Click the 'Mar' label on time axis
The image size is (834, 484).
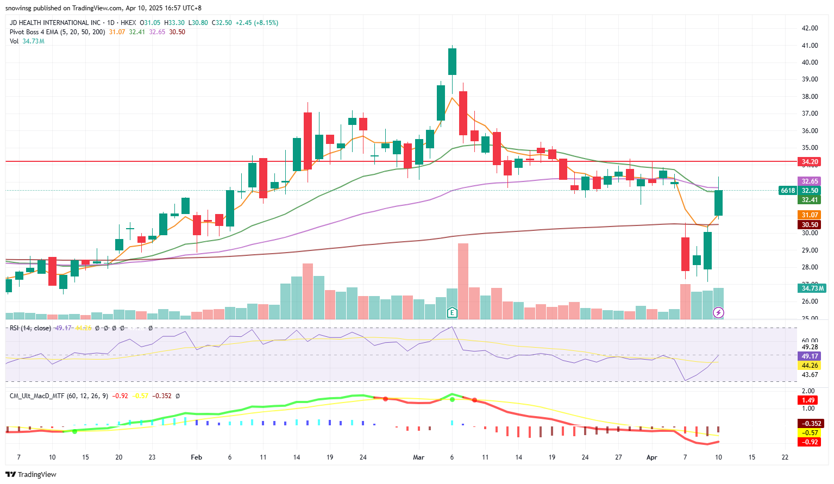point(418,457)
